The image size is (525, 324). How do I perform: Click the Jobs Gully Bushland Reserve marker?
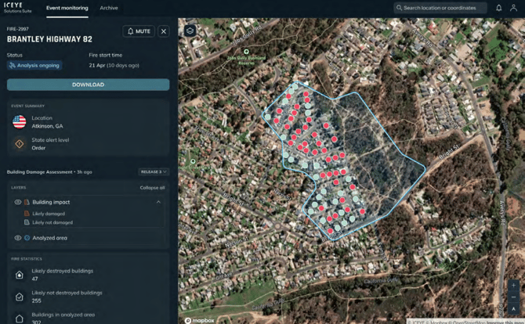(246, 52)
